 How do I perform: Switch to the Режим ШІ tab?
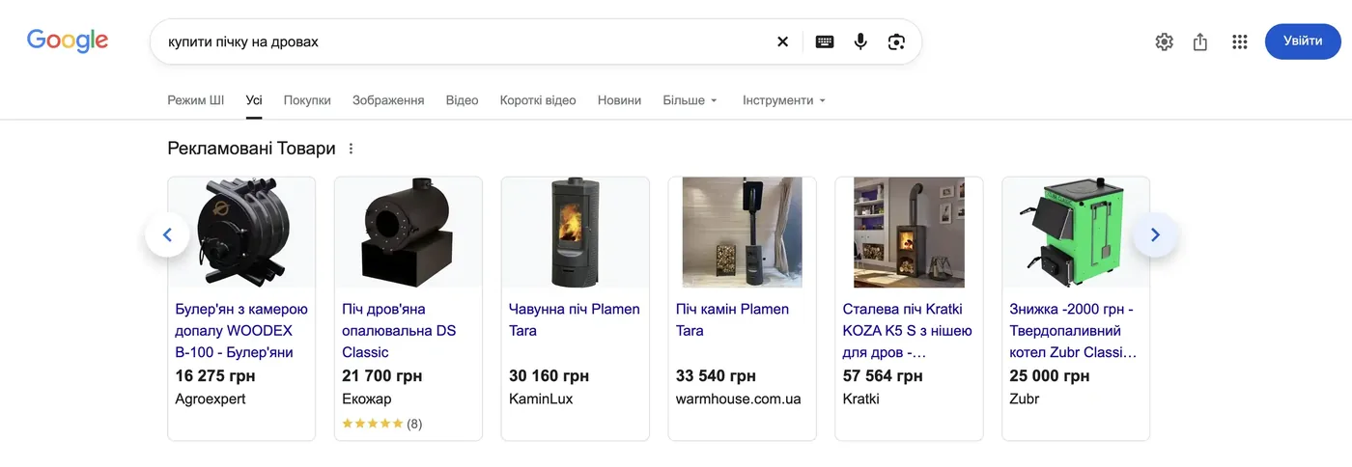point(196,100)
